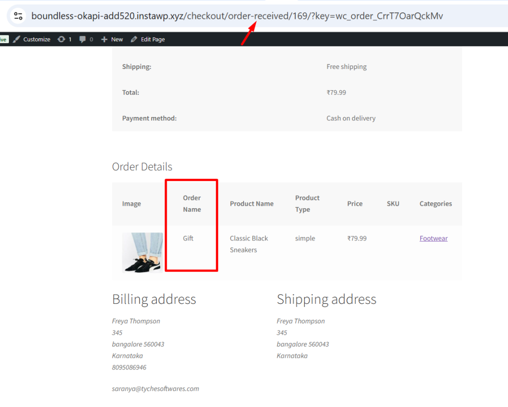Click the Classic Black Sneakers product name

(x=249, y=244)
